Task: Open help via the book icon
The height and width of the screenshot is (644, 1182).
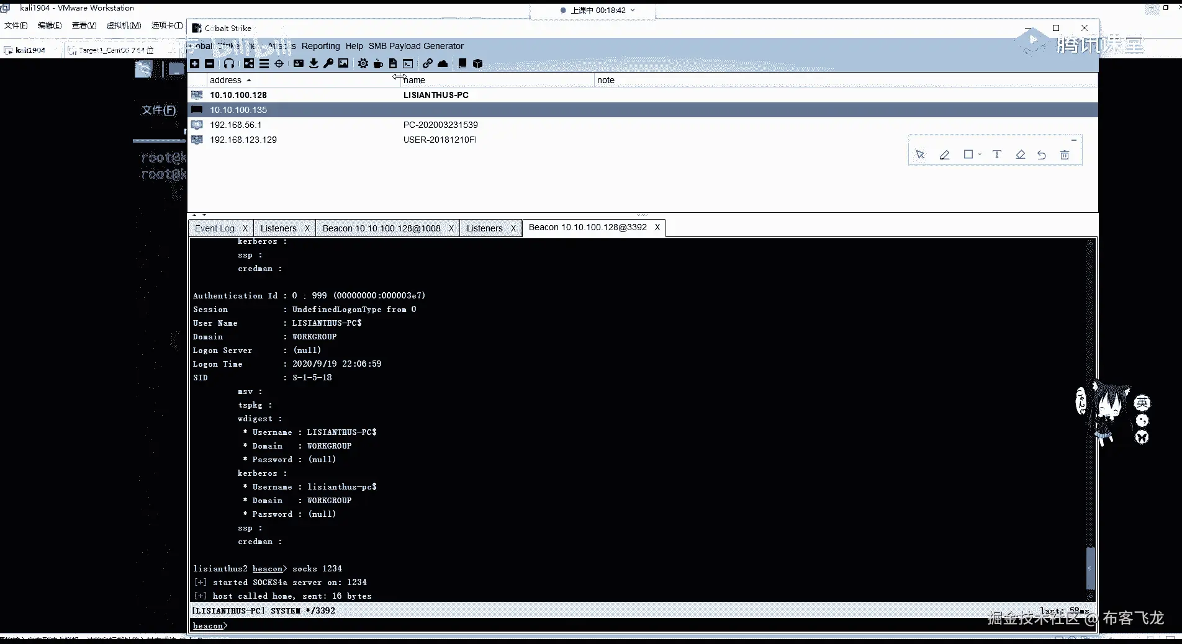Action: pyautogui.click(x=462, y=63)
